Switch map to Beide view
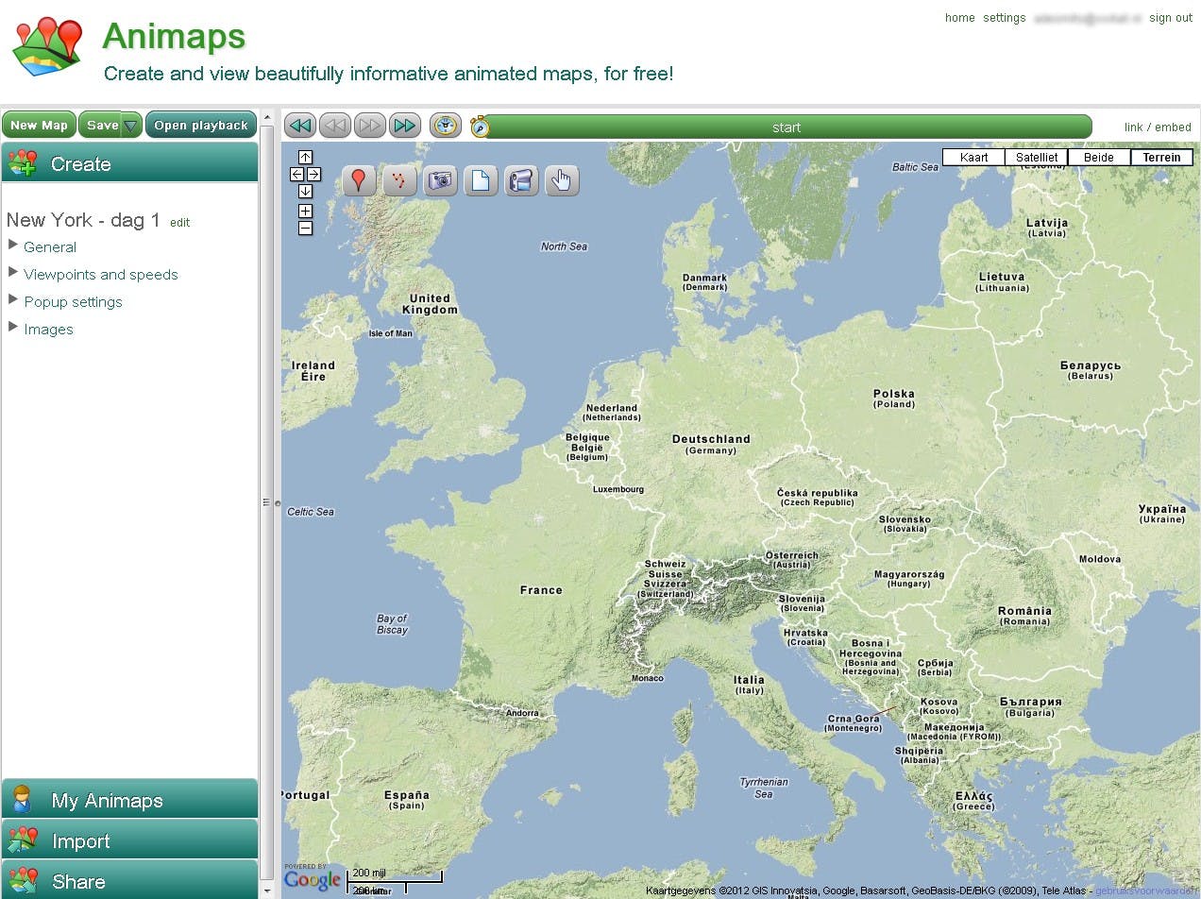Screen dimensions: 1201x899 pyautogui.click(x=1099, y=158)
